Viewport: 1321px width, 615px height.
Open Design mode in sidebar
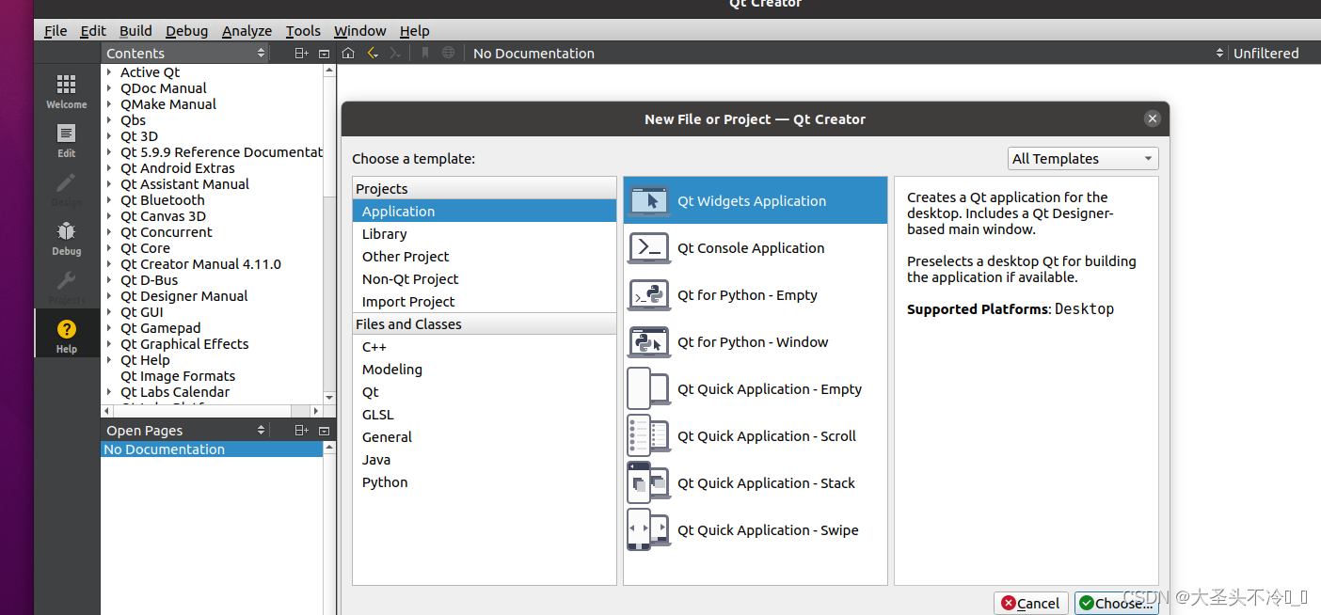(x=66, y=190)
